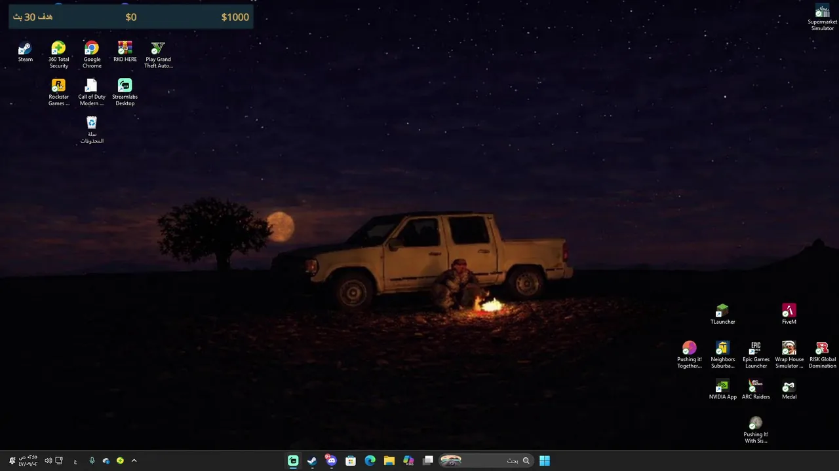Open the FiveM desktop shortcut

click(x=789, y=314)
